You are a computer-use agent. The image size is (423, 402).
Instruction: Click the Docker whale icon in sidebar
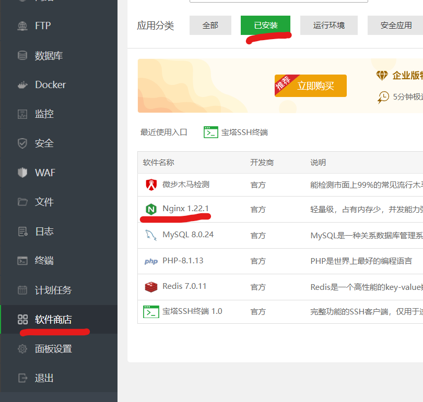click(x=22, y=84)
